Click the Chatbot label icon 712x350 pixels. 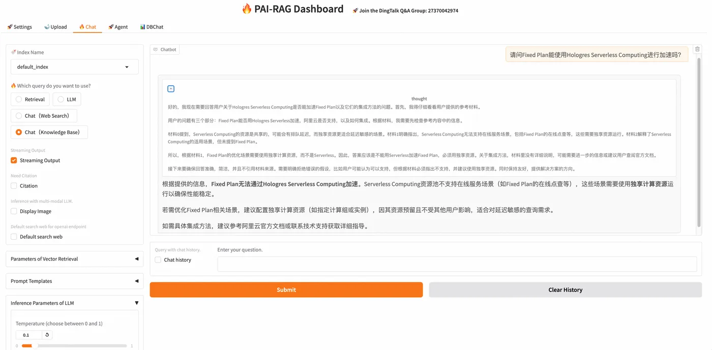point(156,50)
